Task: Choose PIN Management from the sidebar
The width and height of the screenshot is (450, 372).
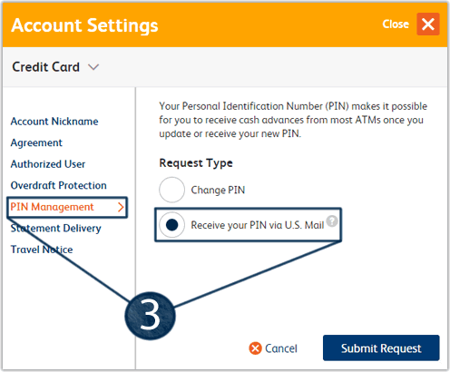Action: 52,207
